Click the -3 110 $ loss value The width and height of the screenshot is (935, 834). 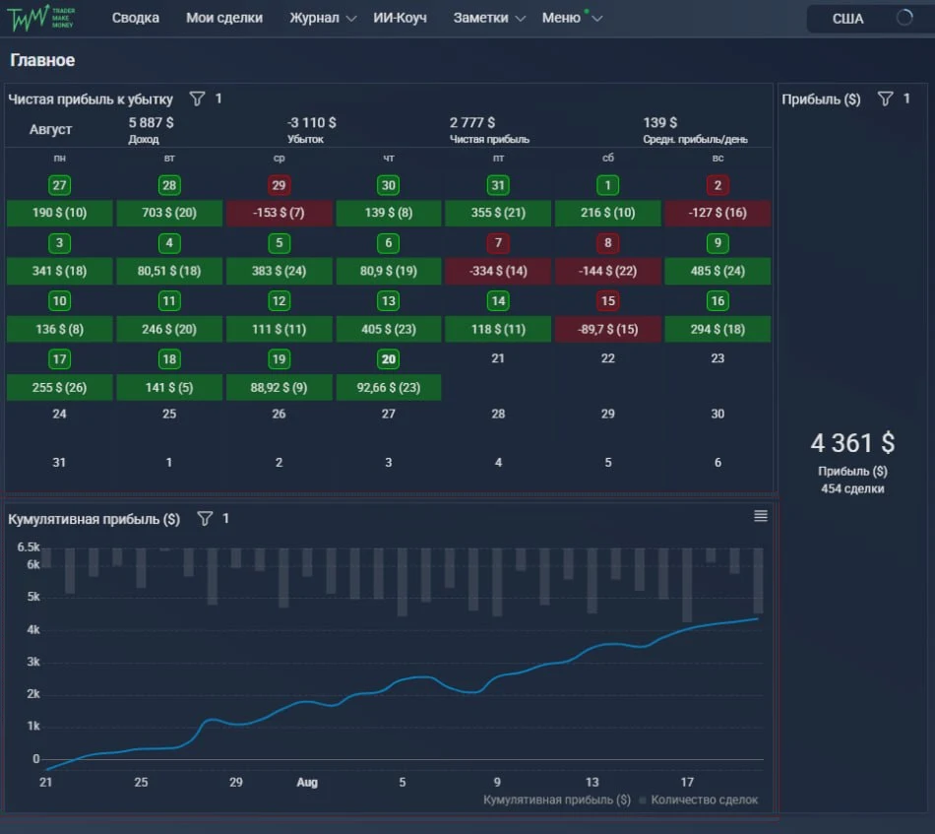pyautogui.click(x=311, y=122)
